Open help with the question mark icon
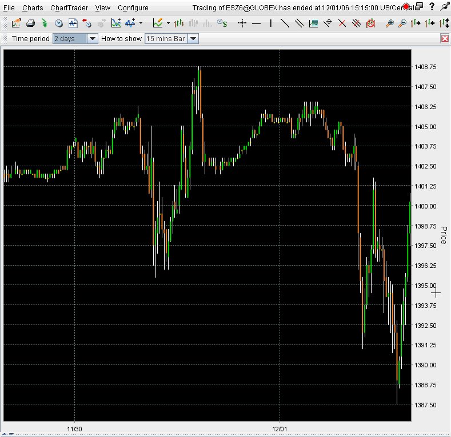This screenshot has width=451, height=437. point(432,6)
